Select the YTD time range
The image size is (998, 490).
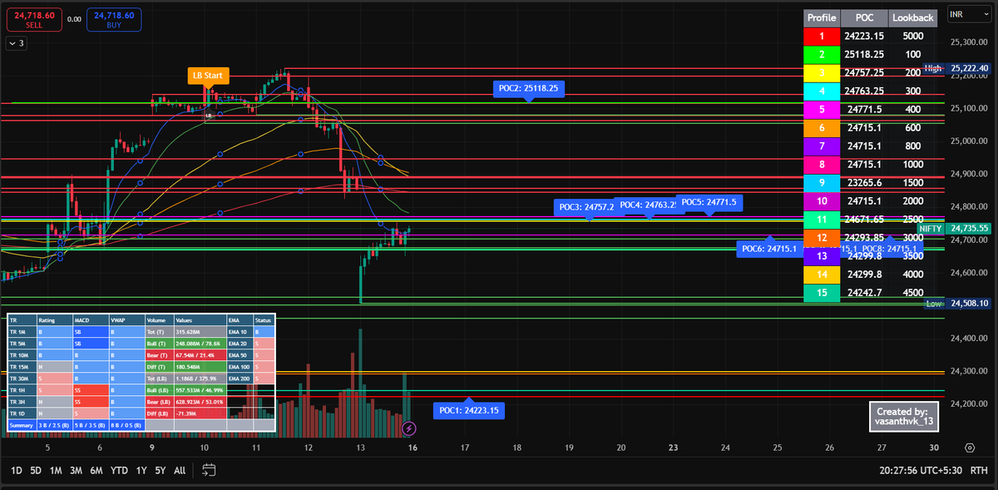[x=119, y=470]
